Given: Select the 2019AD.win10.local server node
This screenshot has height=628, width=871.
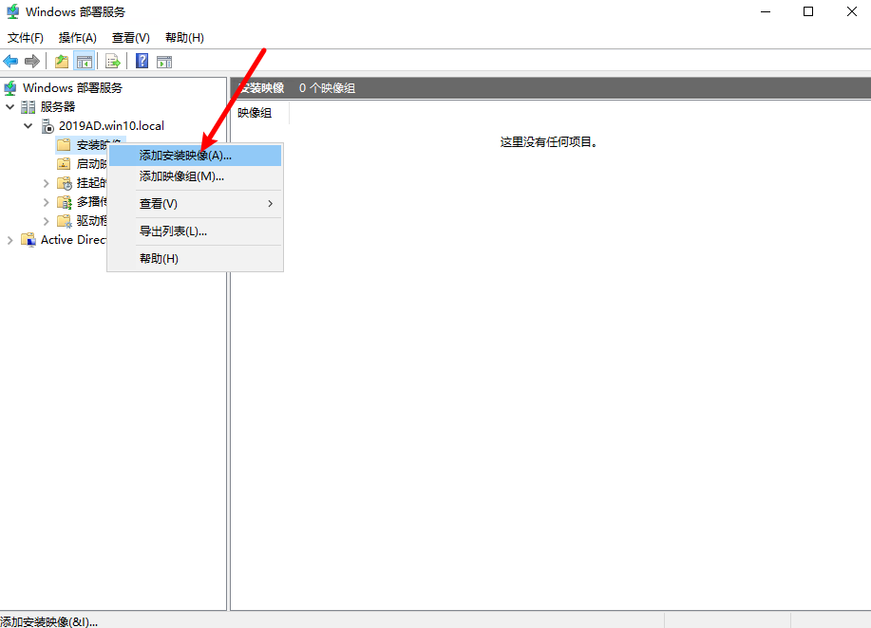Looking at the screenshot, I should 110,125.
